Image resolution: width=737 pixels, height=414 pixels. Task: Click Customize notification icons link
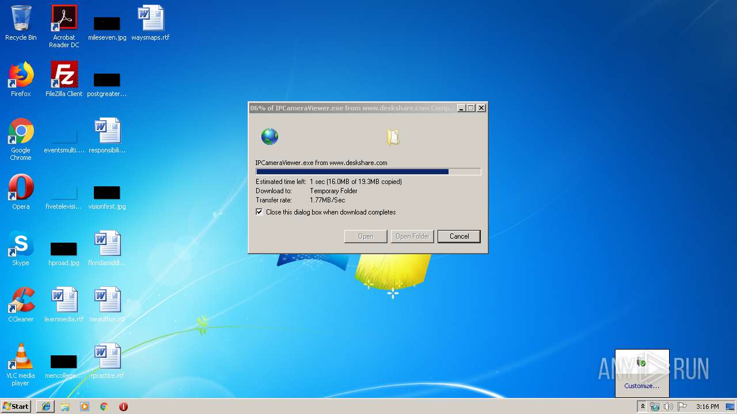point(641,386)
